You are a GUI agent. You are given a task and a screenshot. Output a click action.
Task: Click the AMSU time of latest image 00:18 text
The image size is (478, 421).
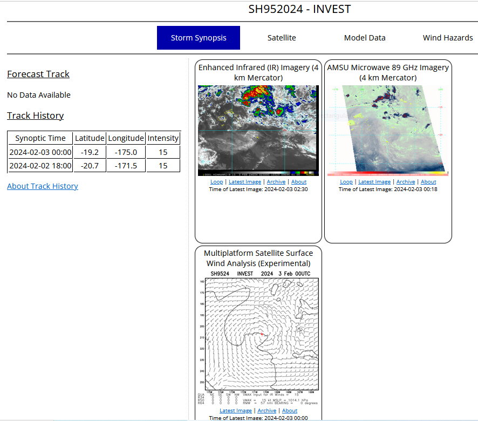point(388,189)
